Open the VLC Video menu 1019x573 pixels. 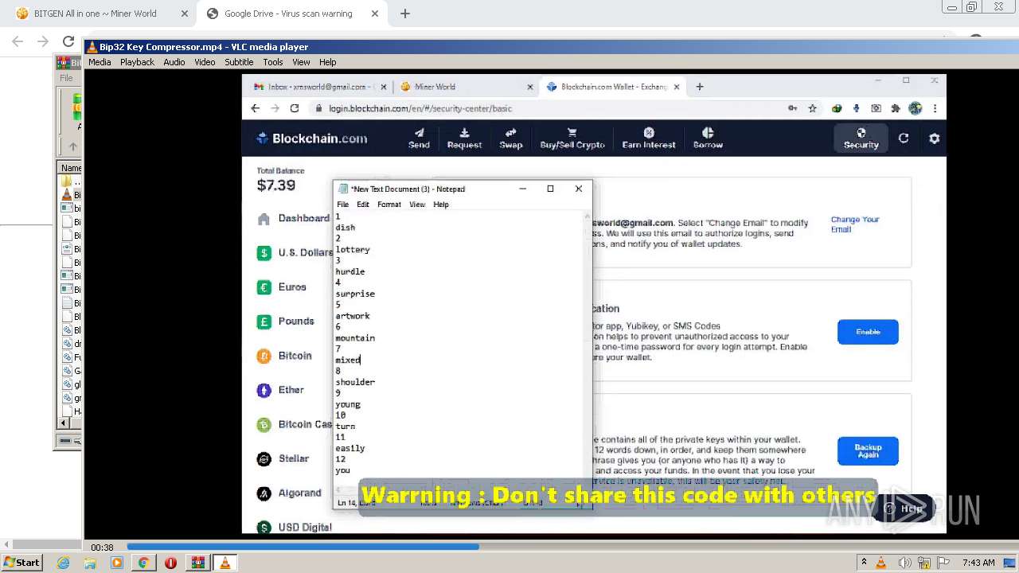click(x=205, y=62)
